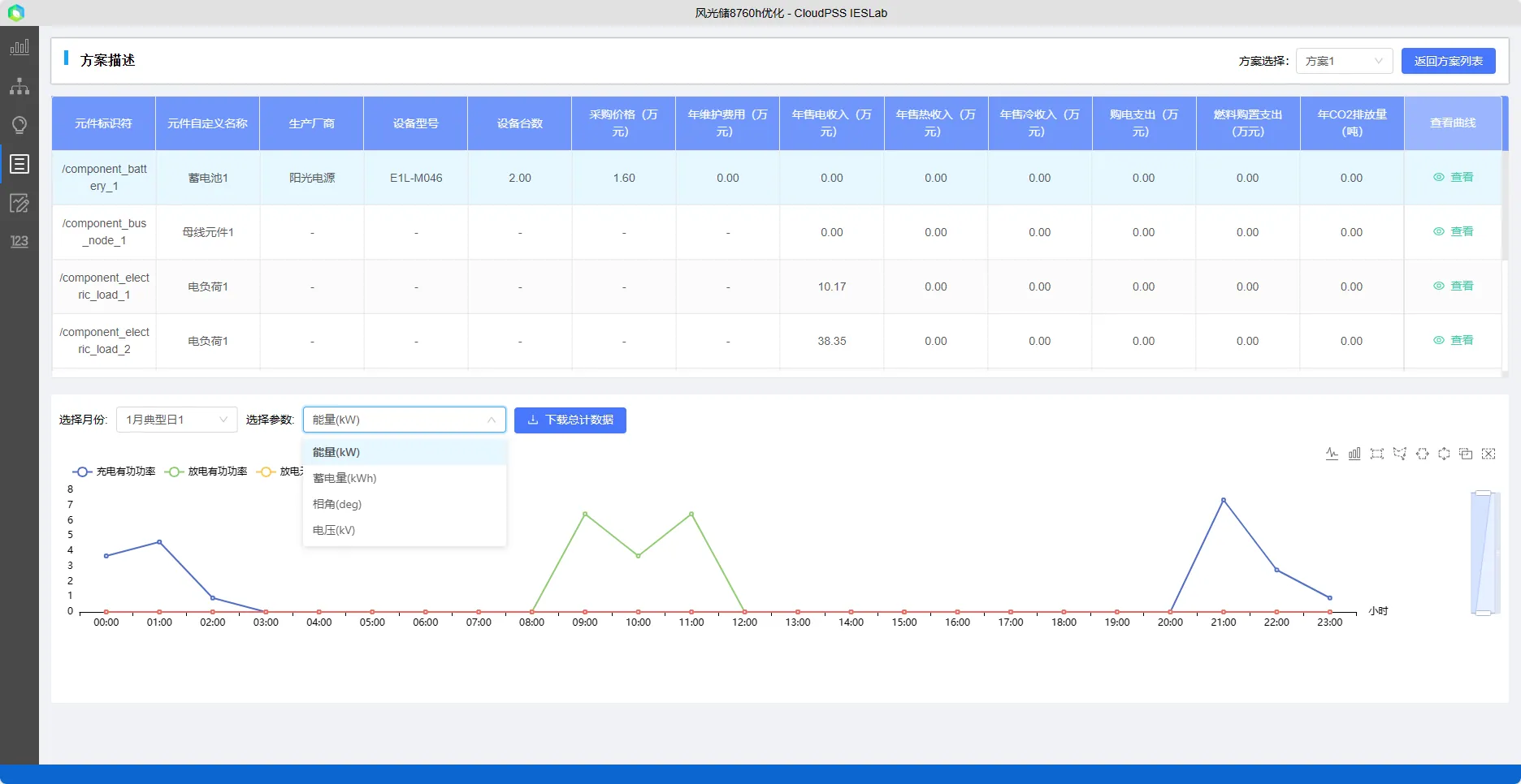Open the bar chart sidebar page
Image resolution: width=1521 pixels, height=784 pixels.
coord(19,47)
